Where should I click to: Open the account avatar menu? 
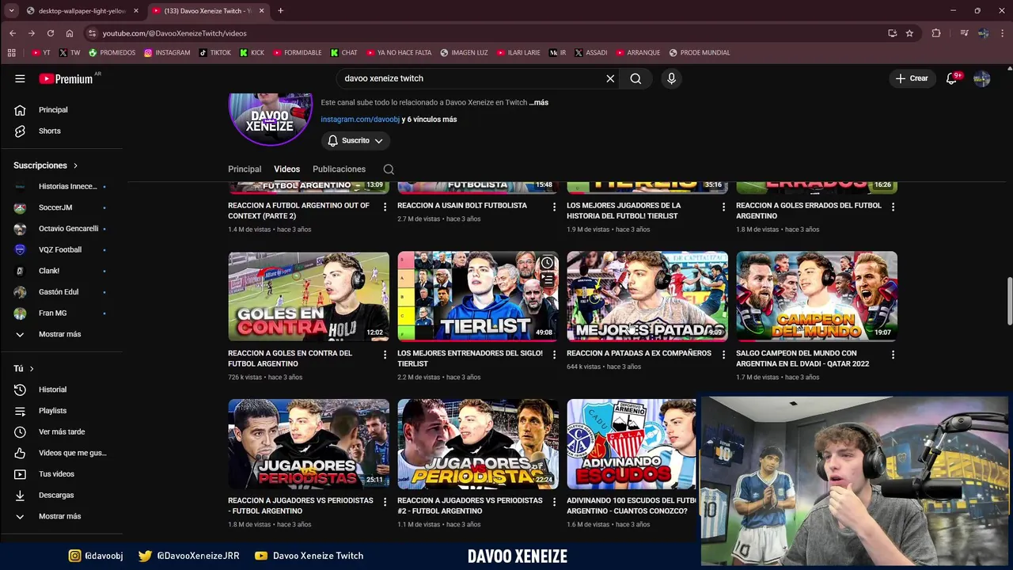pos(981,78)
